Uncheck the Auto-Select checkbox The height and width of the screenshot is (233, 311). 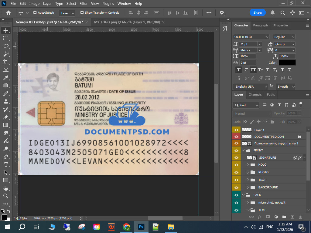(35, 13)
